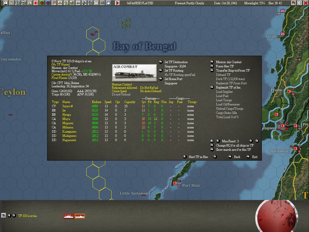
Task: Click the 'C' icon at top right
Action: coord(300,3)
